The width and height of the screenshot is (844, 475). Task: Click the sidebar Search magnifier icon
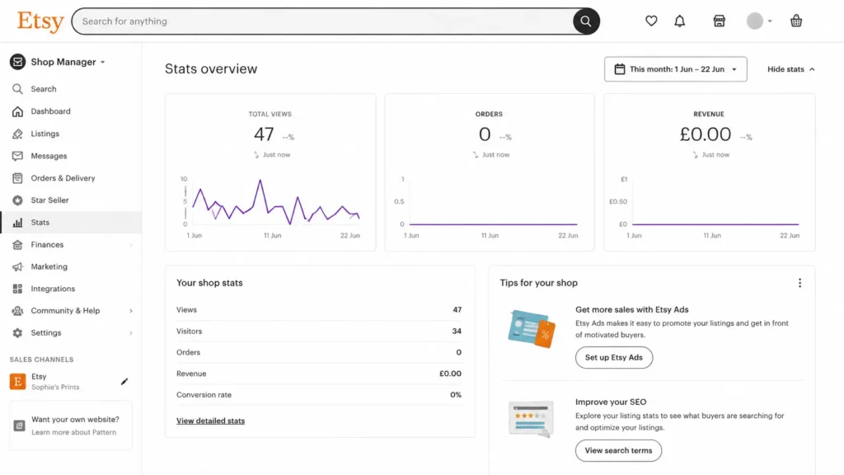point(18,89)
